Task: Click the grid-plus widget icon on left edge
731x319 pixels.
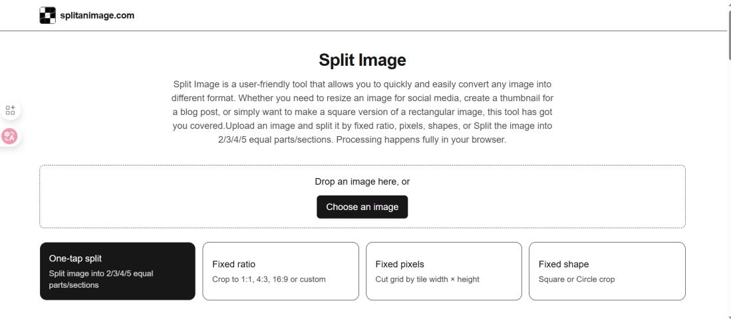Action: point(10,111)
